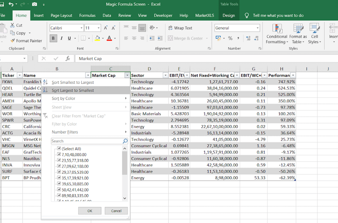Open the Calibri font name dropdown
This screenshot has height=223, width=338.
[81, 28]
